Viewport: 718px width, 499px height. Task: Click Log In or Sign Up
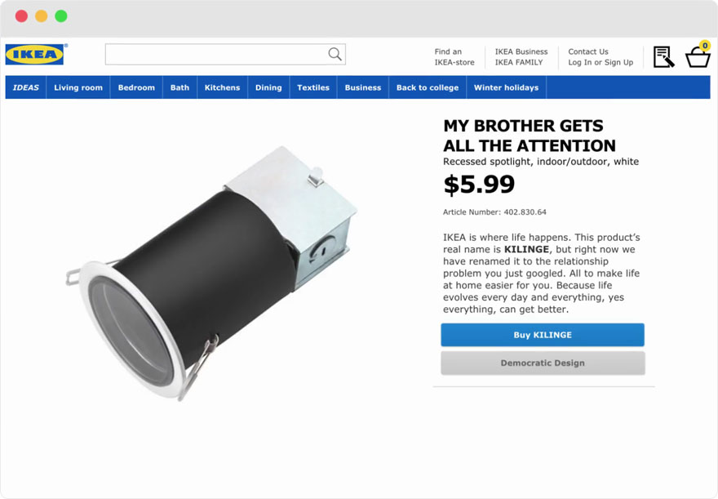[601, 62]
